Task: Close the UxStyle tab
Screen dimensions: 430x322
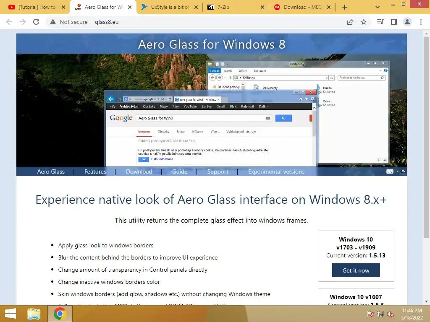Action: tap(196, 7)
